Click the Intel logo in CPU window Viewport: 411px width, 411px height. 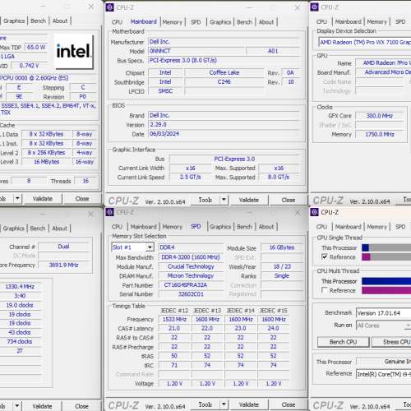click(x=74, y=51)
